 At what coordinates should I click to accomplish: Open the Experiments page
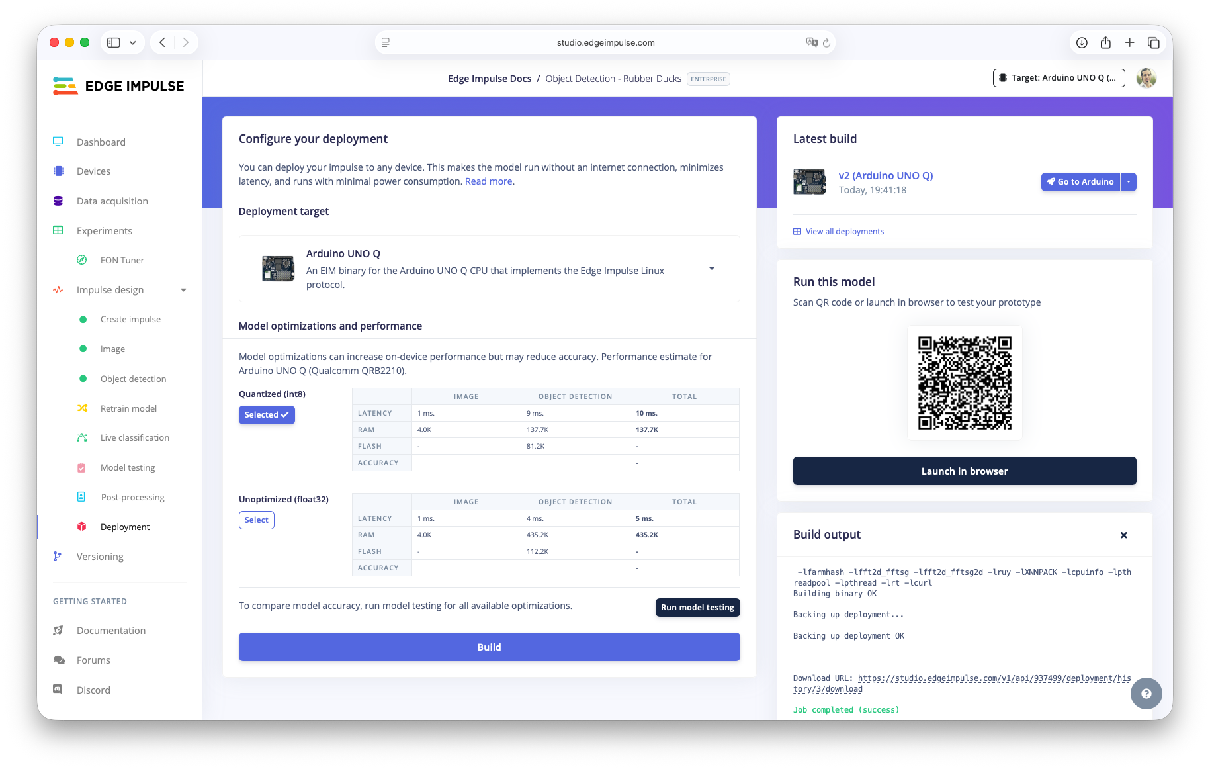click(x=105, y=231)
